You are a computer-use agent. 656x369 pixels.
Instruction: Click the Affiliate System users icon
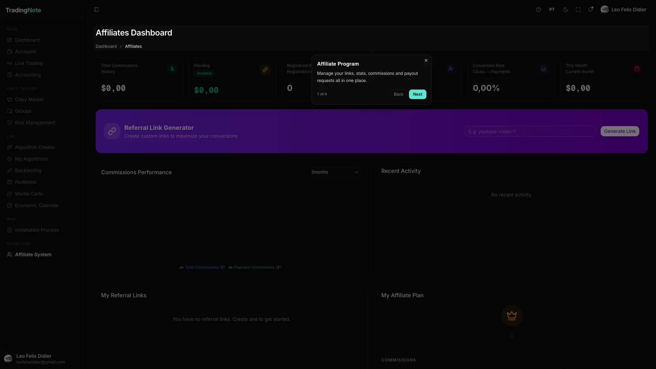[x=10, y=255]
